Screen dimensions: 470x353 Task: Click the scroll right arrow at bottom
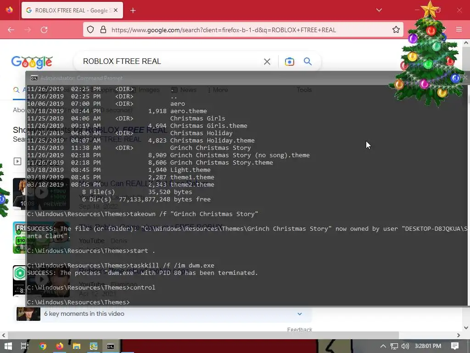[x=459, y=335]
